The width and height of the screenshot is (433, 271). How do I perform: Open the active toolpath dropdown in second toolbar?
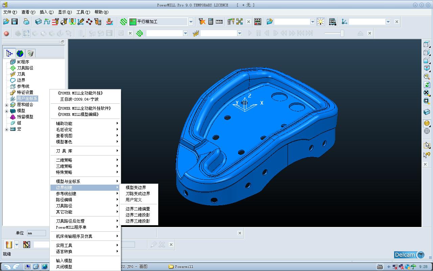185,33
